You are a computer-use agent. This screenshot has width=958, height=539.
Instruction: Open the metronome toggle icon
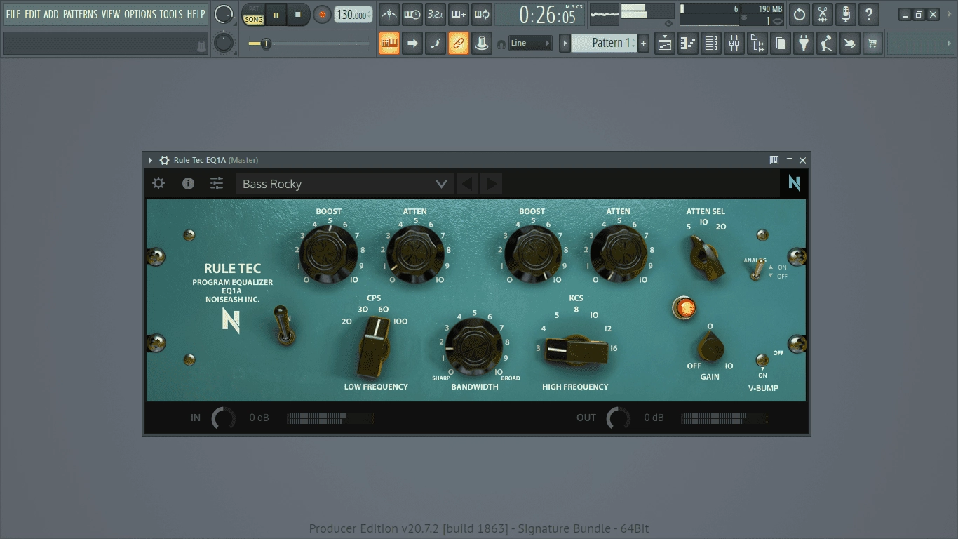389,14
